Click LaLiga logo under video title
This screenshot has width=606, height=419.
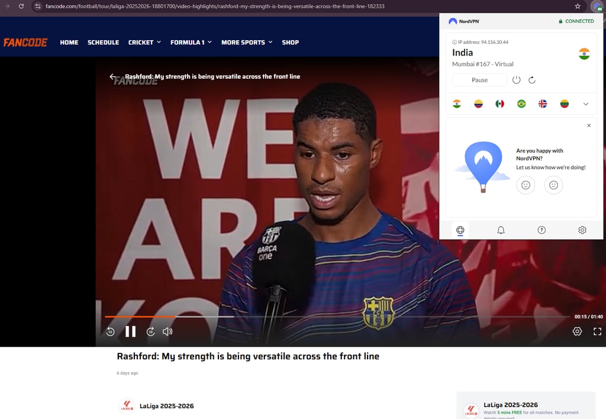tap(127, 406)
